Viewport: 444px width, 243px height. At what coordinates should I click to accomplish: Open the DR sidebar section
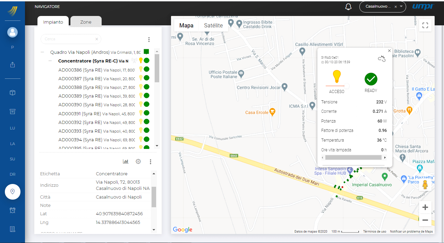coord(12,174)
